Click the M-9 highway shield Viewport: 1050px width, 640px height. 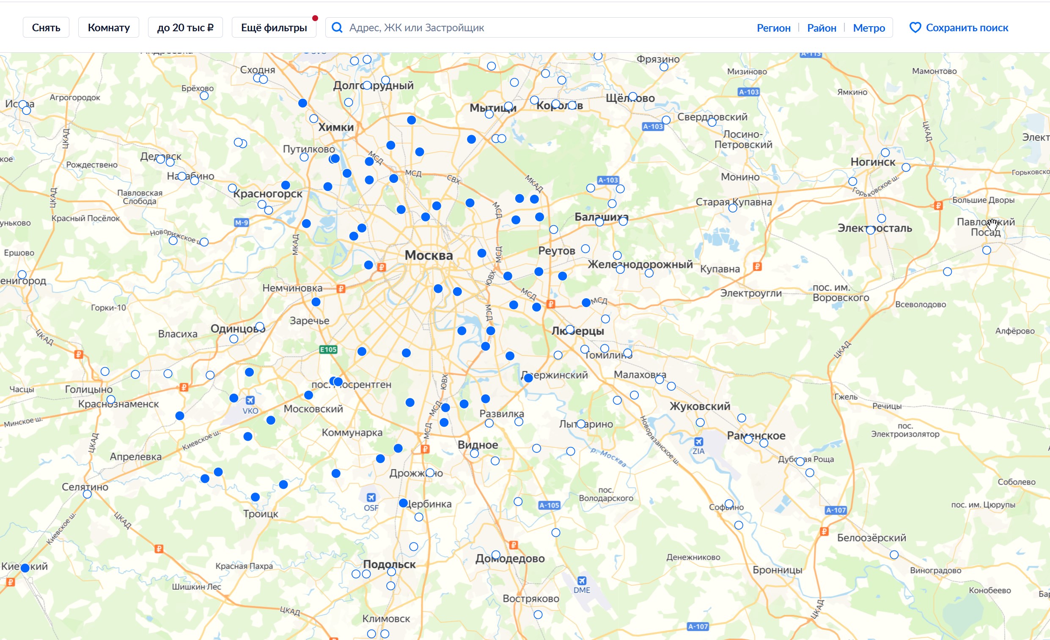coord(241,222)
